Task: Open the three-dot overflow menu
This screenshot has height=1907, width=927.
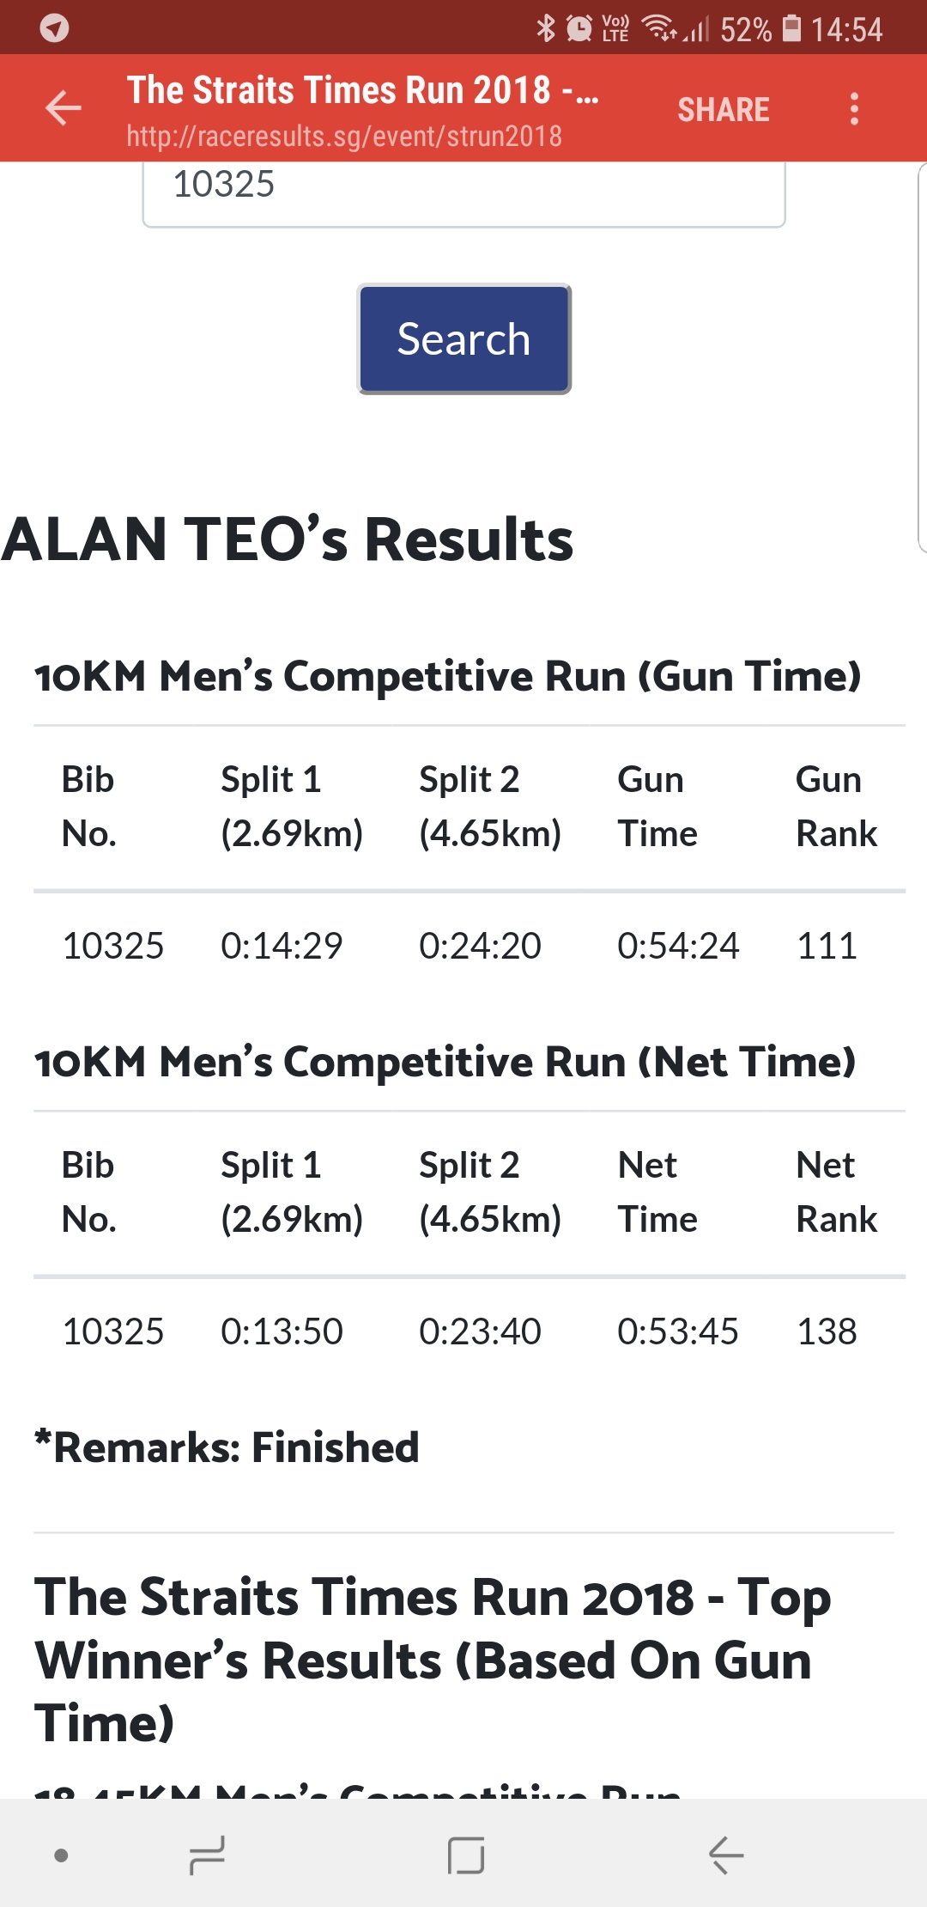Action: [853, 109]
